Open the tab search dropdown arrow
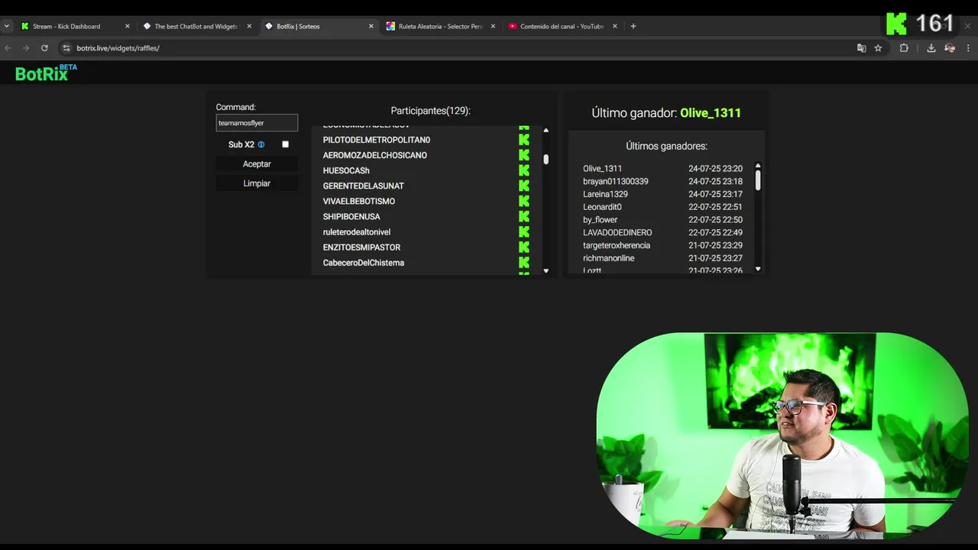Screen dimensions: 978x550 click(x=6, y=26)
